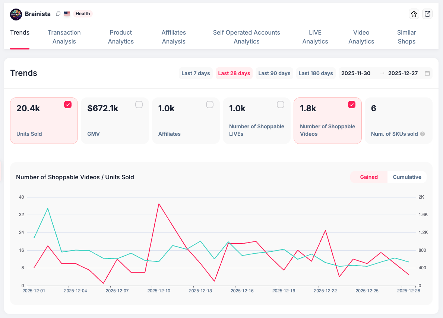Uncheck the Units Sold checkbox
This screenshot has width=443, height=318.
[68, 105]
